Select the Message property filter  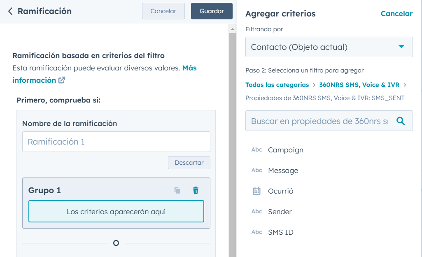coord(283,171)
